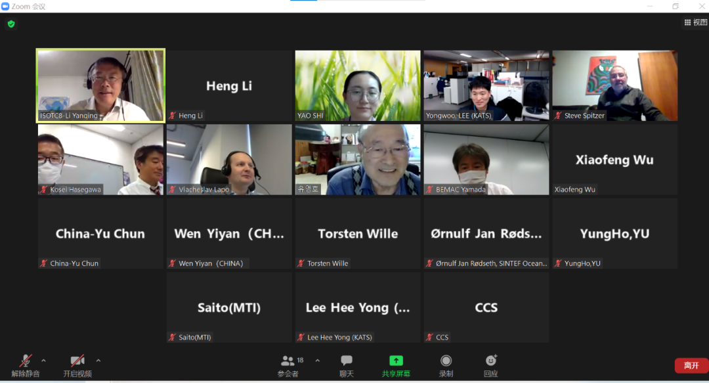
Task: Select the YAO SHI video tile
Action: coord(358,85)
